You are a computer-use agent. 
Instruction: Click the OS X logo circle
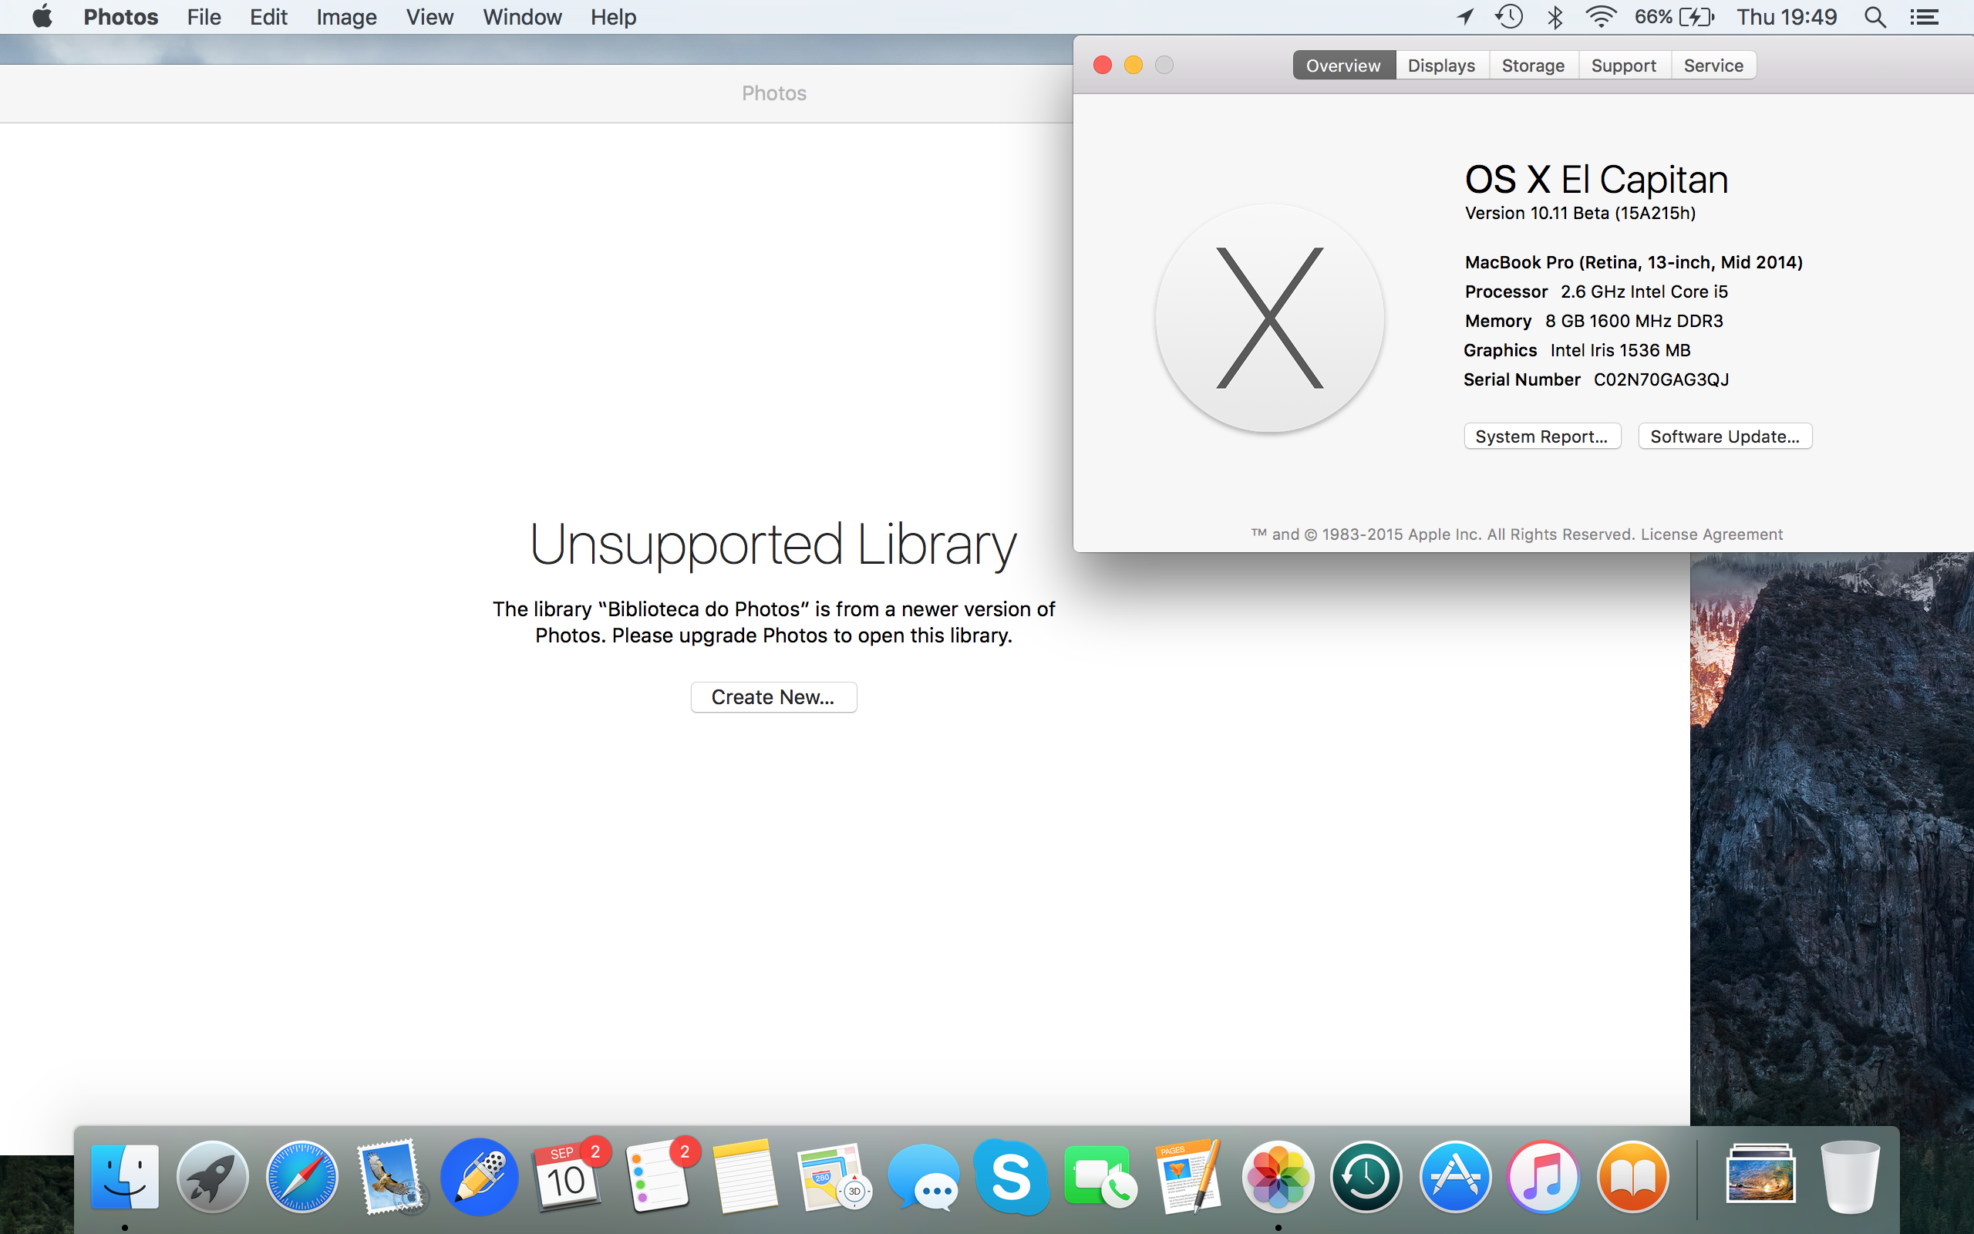point(1269,319)
